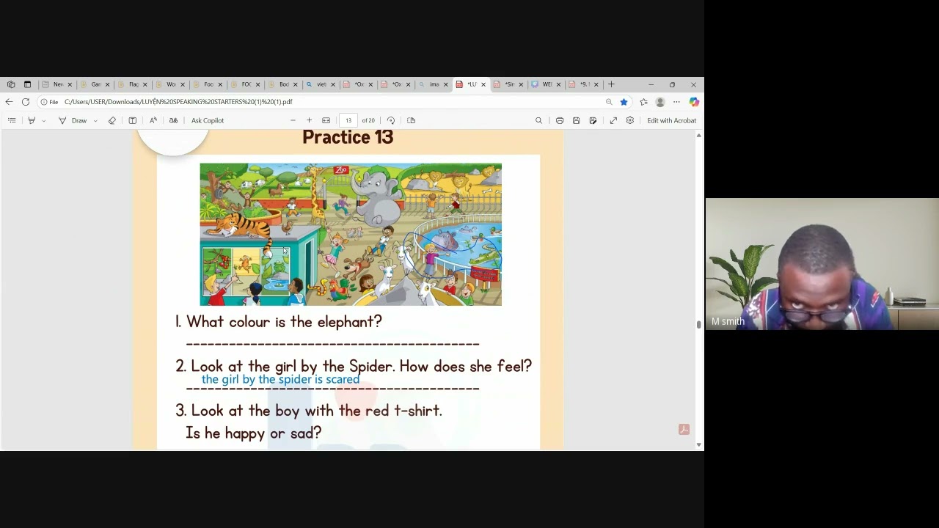This screenshot has height=528, width=939.
Task: Refresh the current page
Action: click(26, 102)
